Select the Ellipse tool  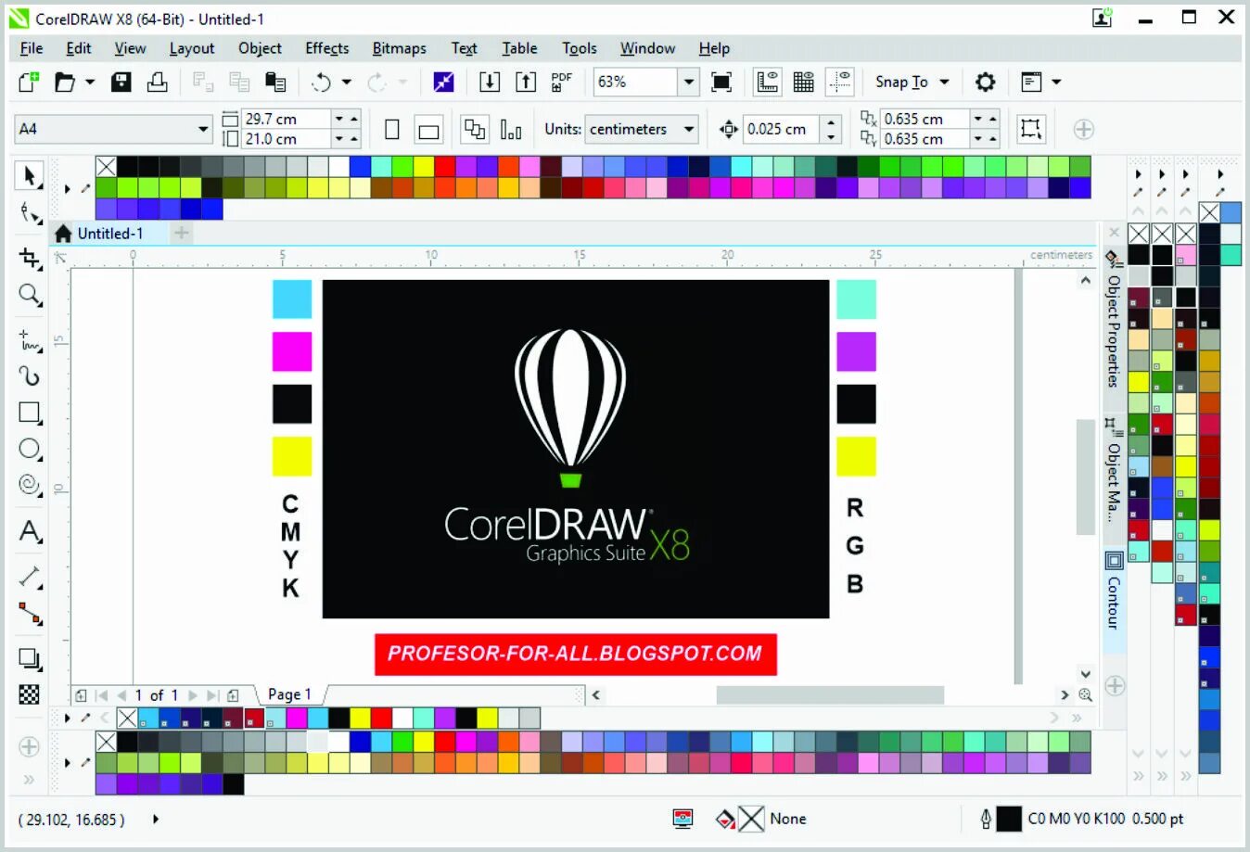[30, 449]
